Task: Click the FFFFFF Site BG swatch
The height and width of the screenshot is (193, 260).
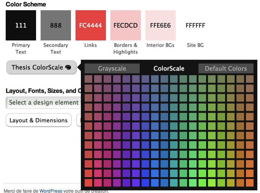Action: pyautogui.click(x=195, y=25)
